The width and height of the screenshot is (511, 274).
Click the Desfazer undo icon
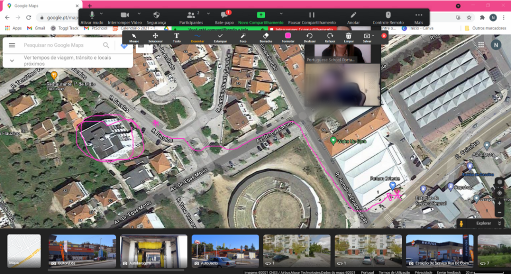coord(309,37)
